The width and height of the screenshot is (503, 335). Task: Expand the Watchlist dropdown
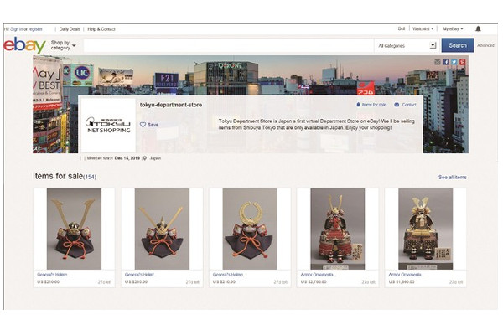tap(423, 28)
